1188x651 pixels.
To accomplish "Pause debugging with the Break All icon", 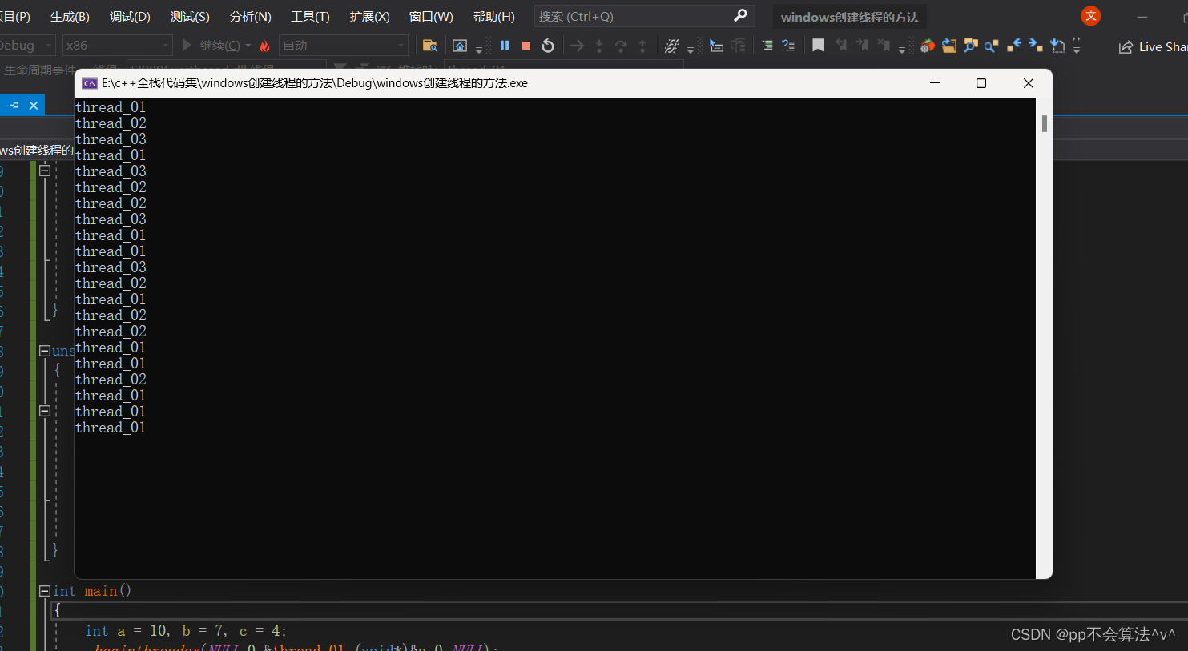I will (505, 46).
